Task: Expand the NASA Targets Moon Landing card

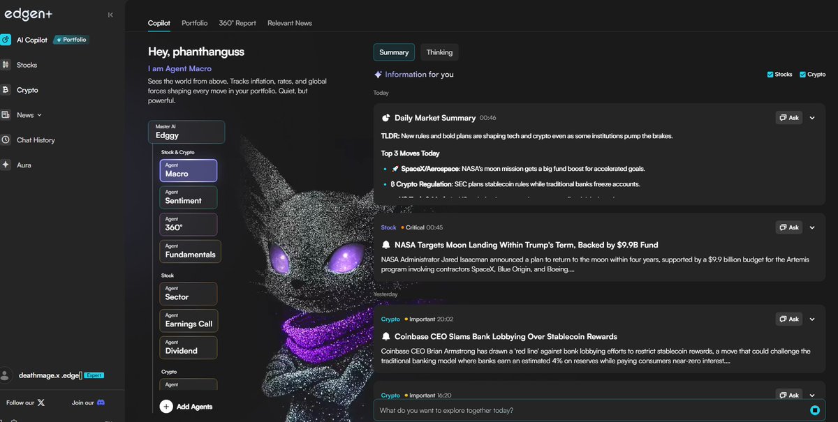Action: [x=812, y=227]
